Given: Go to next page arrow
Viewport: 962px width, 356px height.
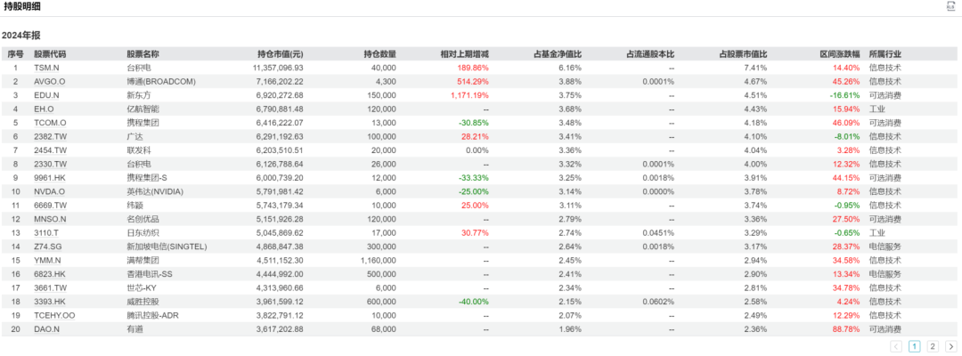Looking at the screenshot, I should [950, 347].
